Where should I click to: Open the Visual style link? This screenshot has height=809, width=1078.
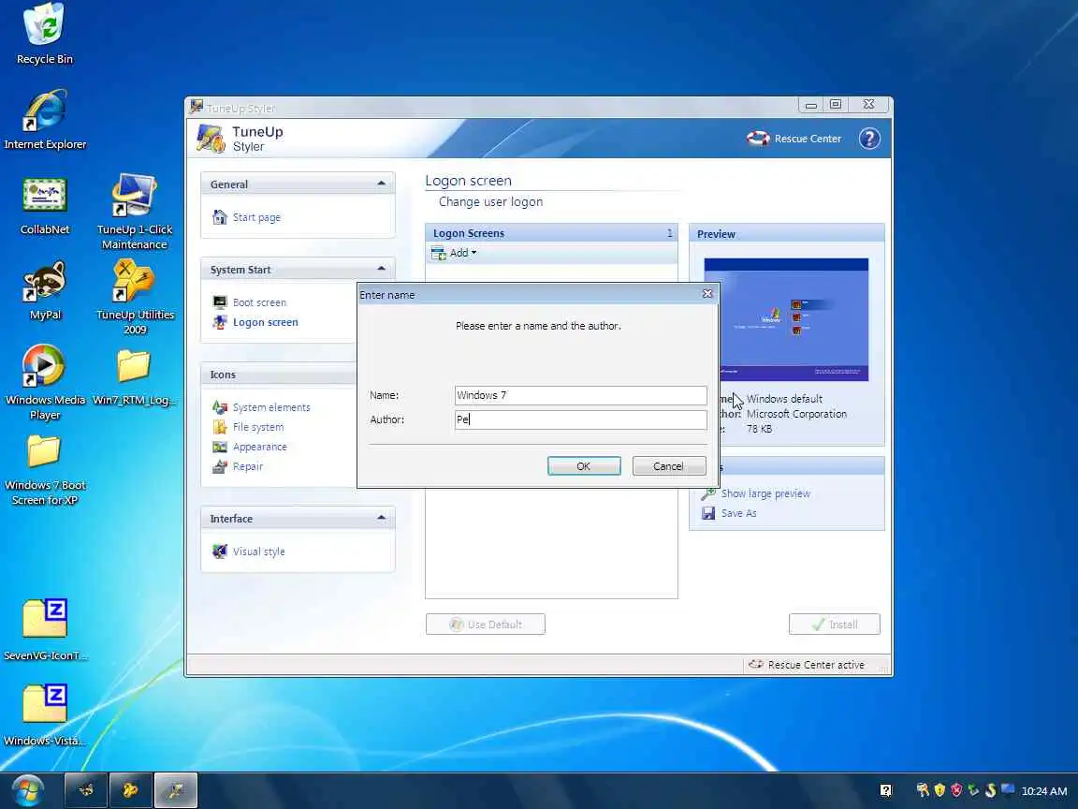pyautogui.click(x=258, y=551)
